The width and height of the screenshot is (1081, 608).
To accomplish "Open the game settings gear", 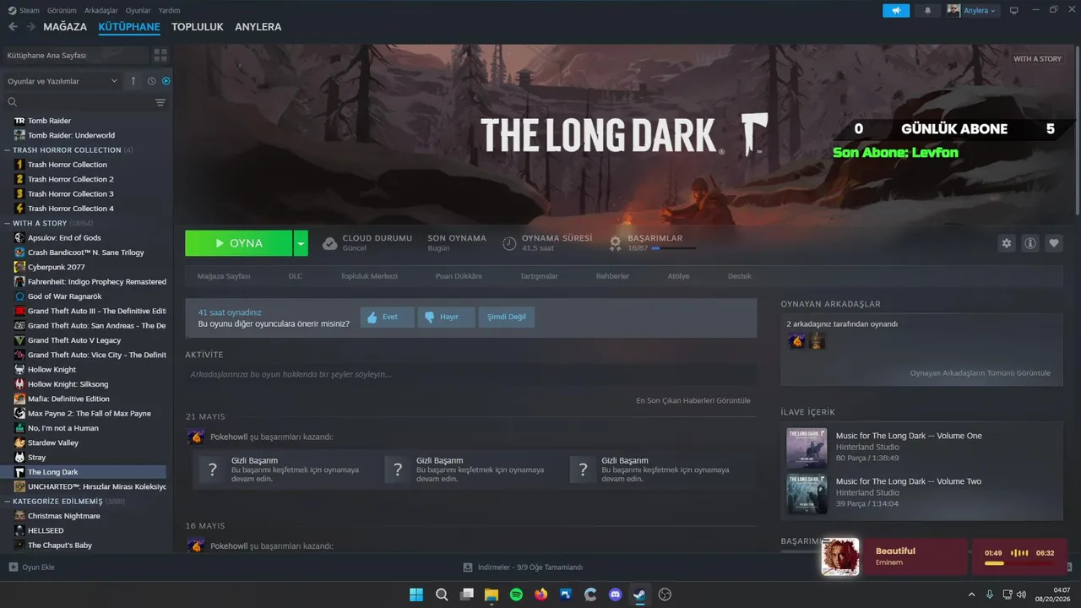I will 1006,243.
